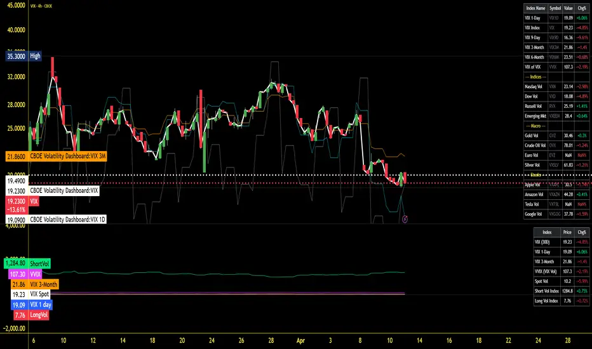The image size is (592, 349).
Task: Click the 'VIX Index' row name
Action: tap(532, 28)
